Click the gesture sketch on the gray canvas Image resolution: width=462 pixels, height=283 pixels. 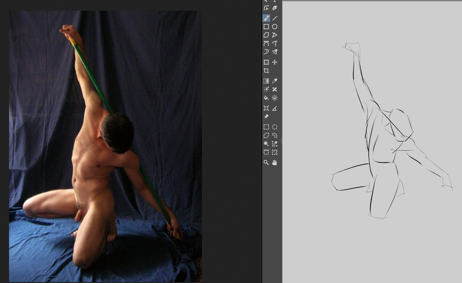[392, 130]
